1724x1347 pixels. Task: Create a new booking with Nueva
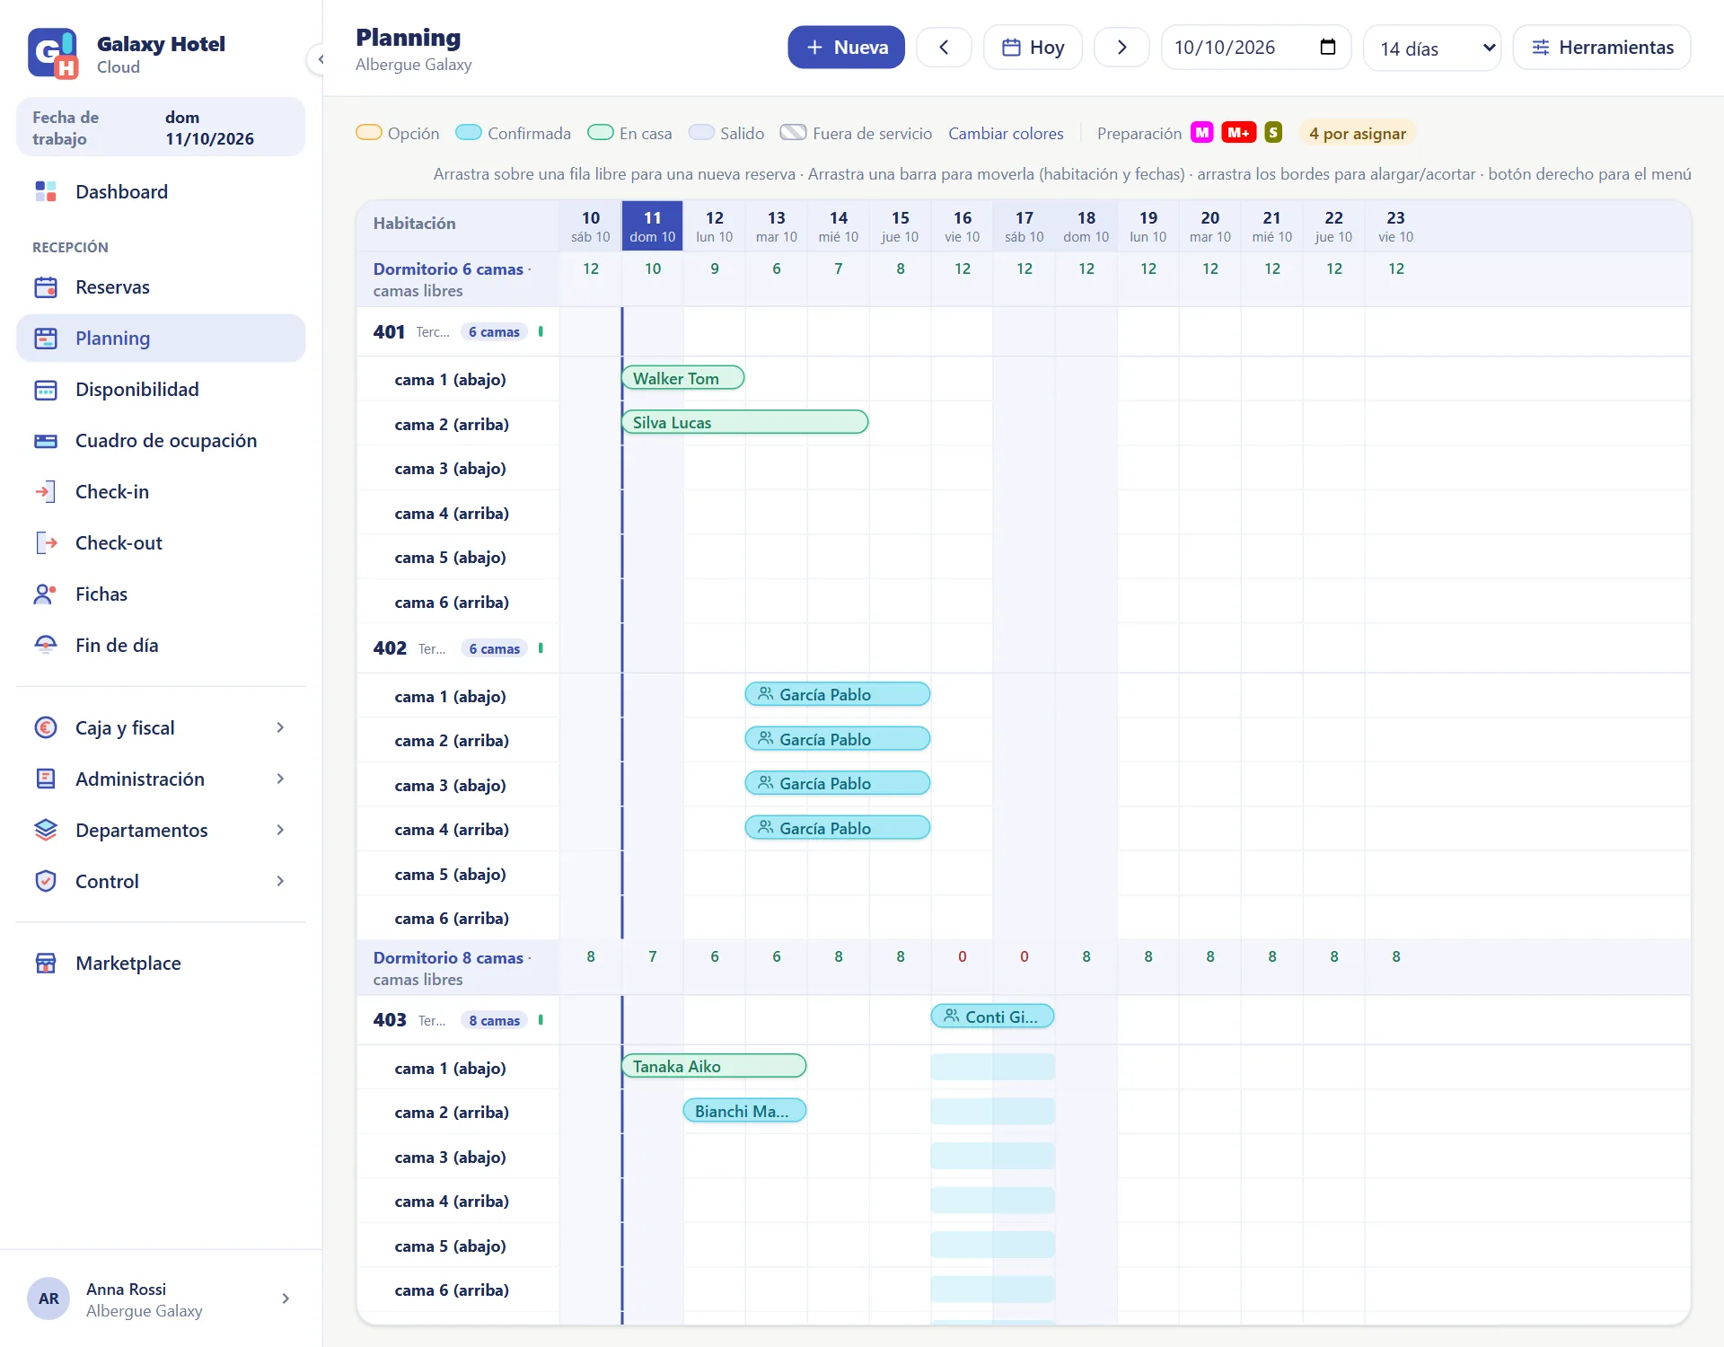[846, 48]
